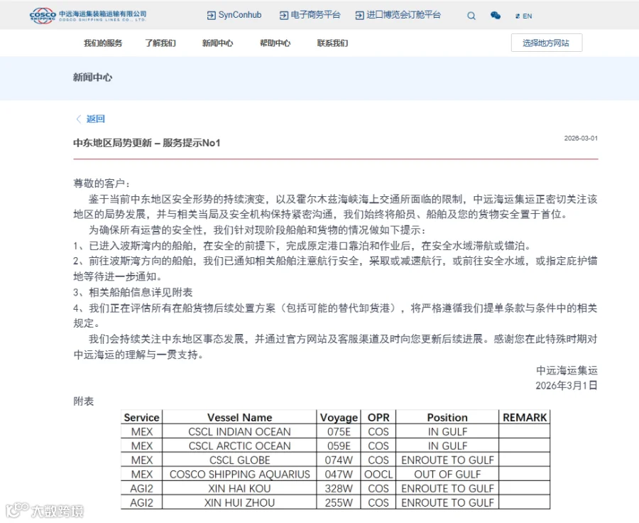
Task: Click signature 中远海运集运
Action: tap(567, 370)
